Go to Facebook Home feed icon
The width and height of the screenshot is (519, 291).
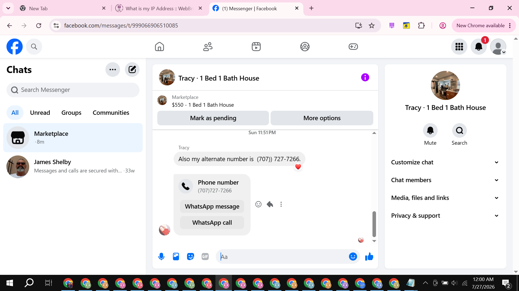[159, 47]
